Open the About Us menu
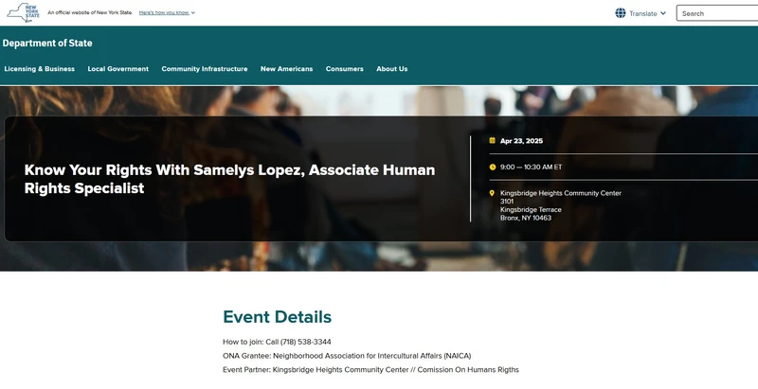The width and height of the screenshot is (758, 389). (x=392, y=69)
